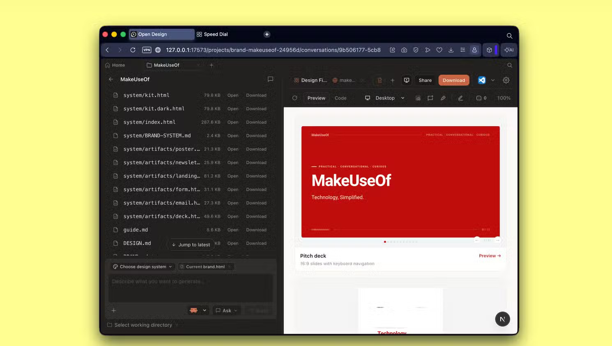Click the globe site info icon

tap(158, 50)
